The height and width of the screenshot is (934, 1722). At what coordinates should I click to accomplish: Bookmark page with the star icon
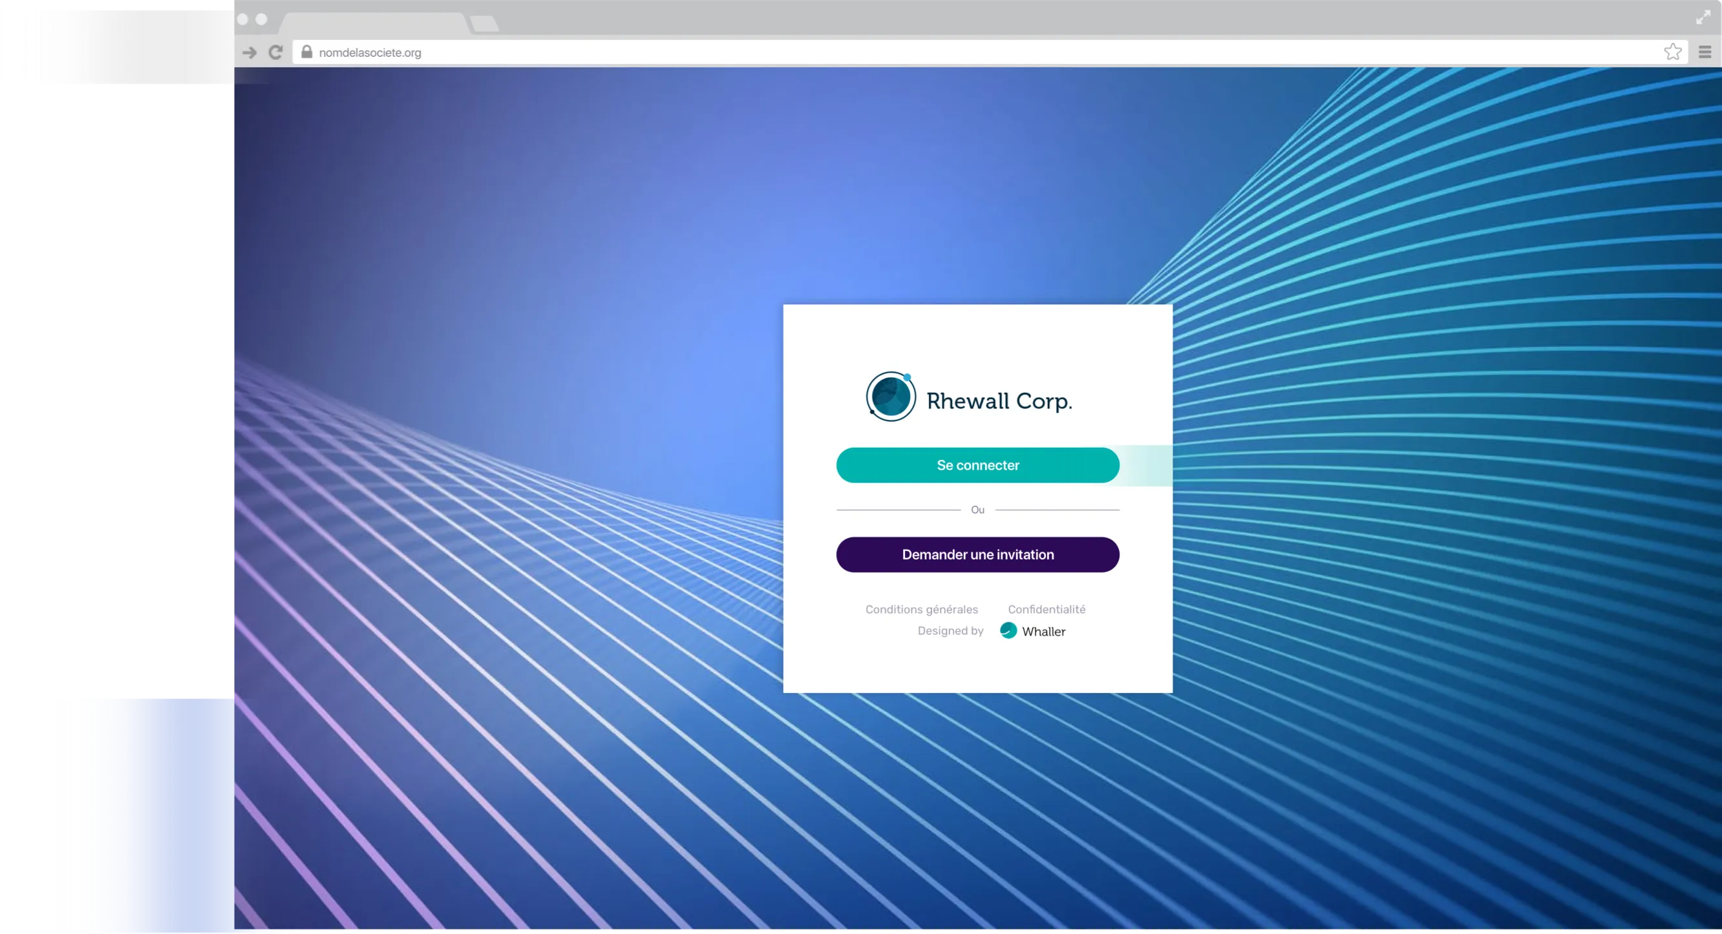click(x=1672, y=52)
